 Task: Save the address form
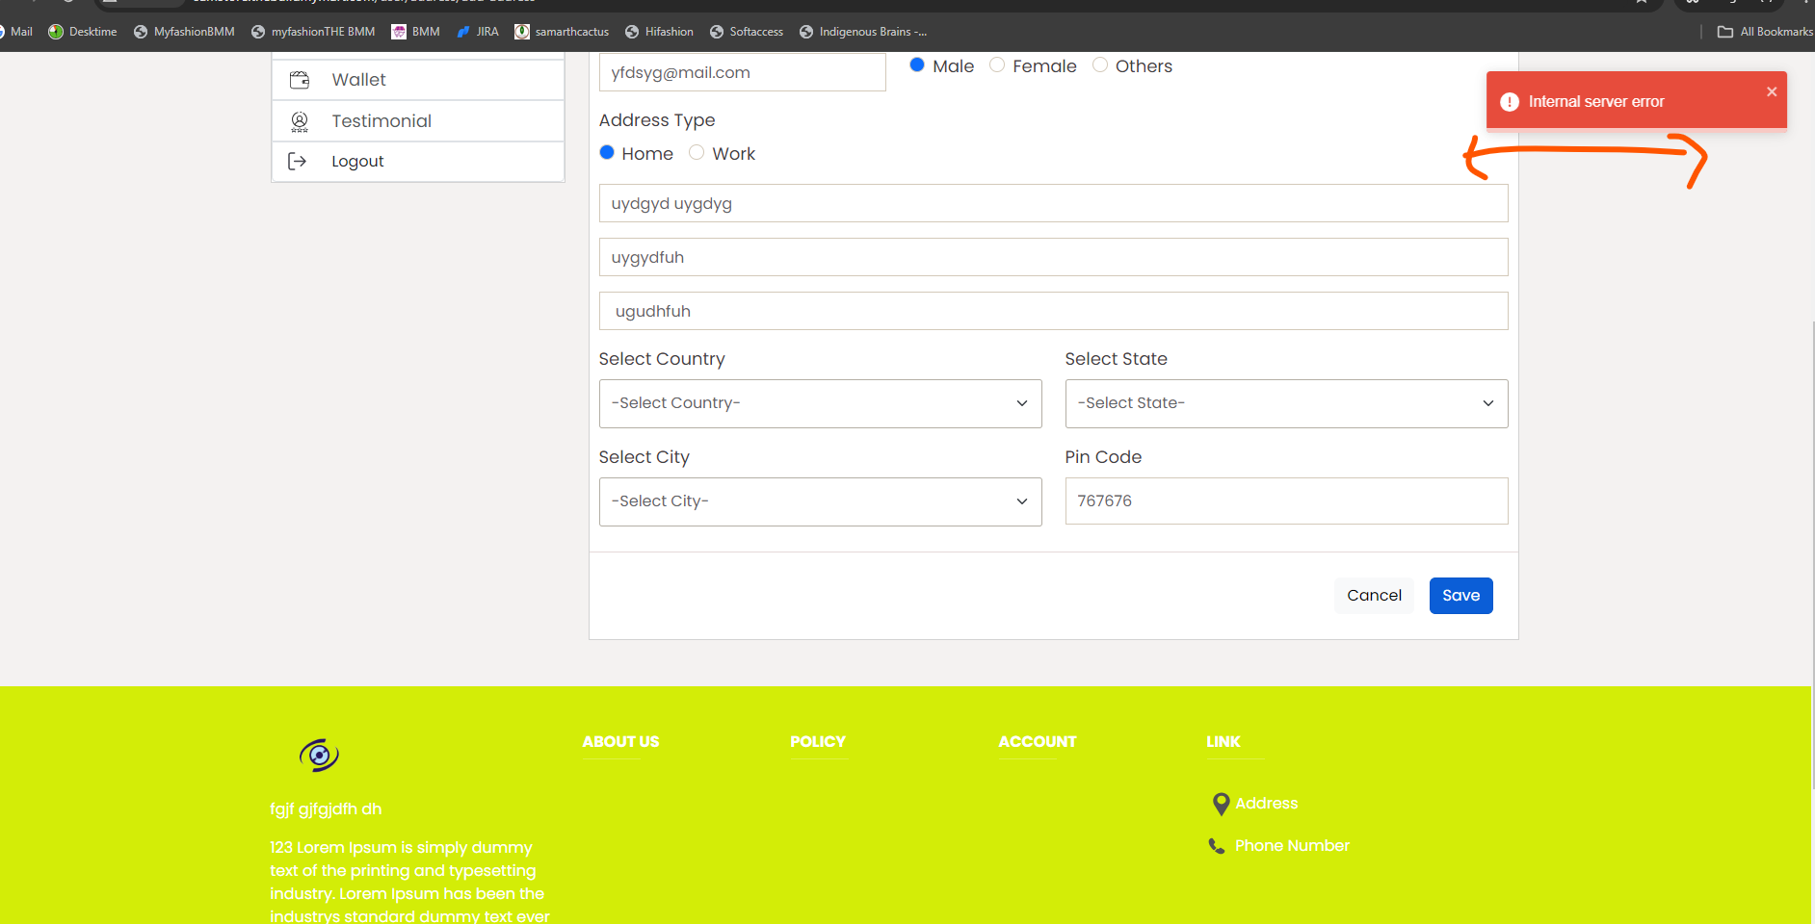[x=1461, y=596]
